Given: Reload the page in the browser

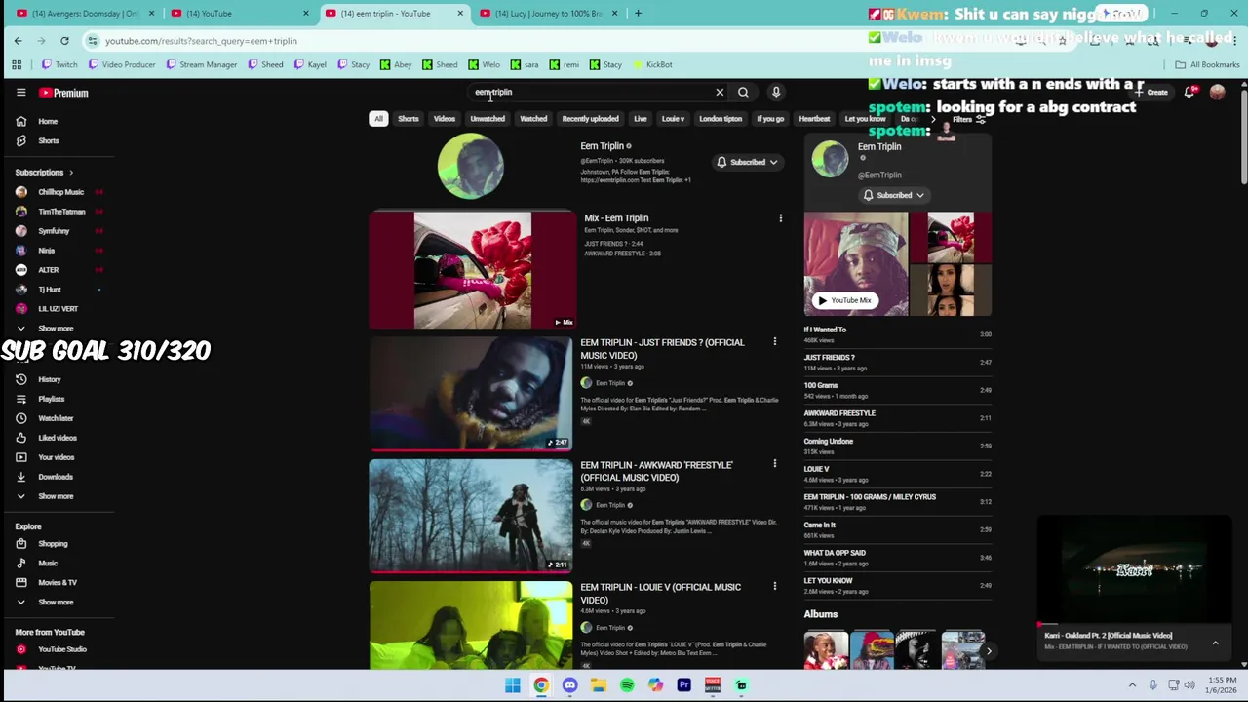Looking at the screenshot, I should click(x=64, y=41).
